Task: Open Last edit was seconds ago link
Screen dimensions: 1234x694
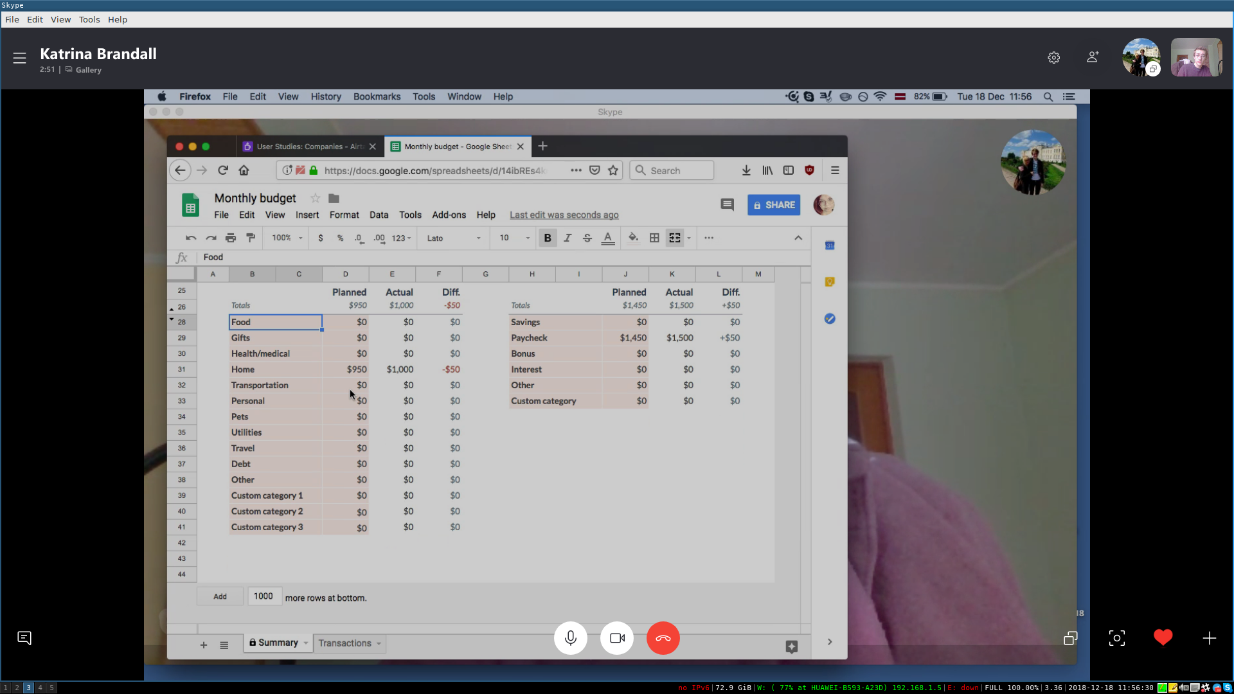Action: coord(564,215)
